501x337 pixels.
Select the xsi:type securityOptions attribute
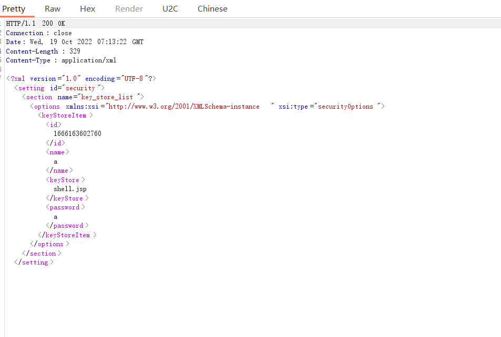pyautogui.click(x=330, y=106)
